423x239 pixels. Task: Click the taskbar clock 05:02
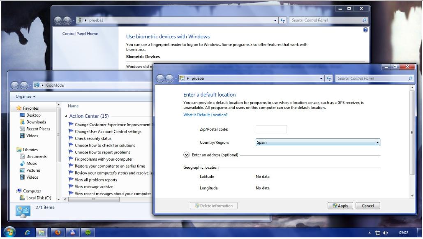point(404,232)
